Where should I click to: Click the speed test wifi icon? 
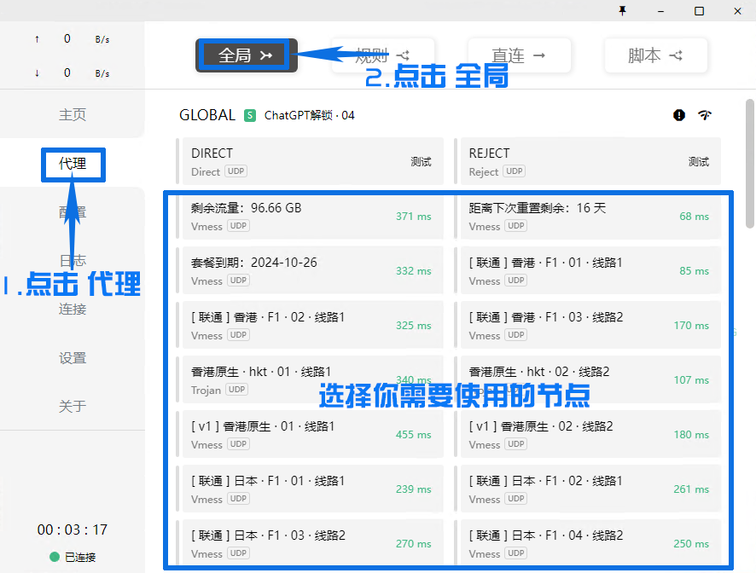[705, 115]
